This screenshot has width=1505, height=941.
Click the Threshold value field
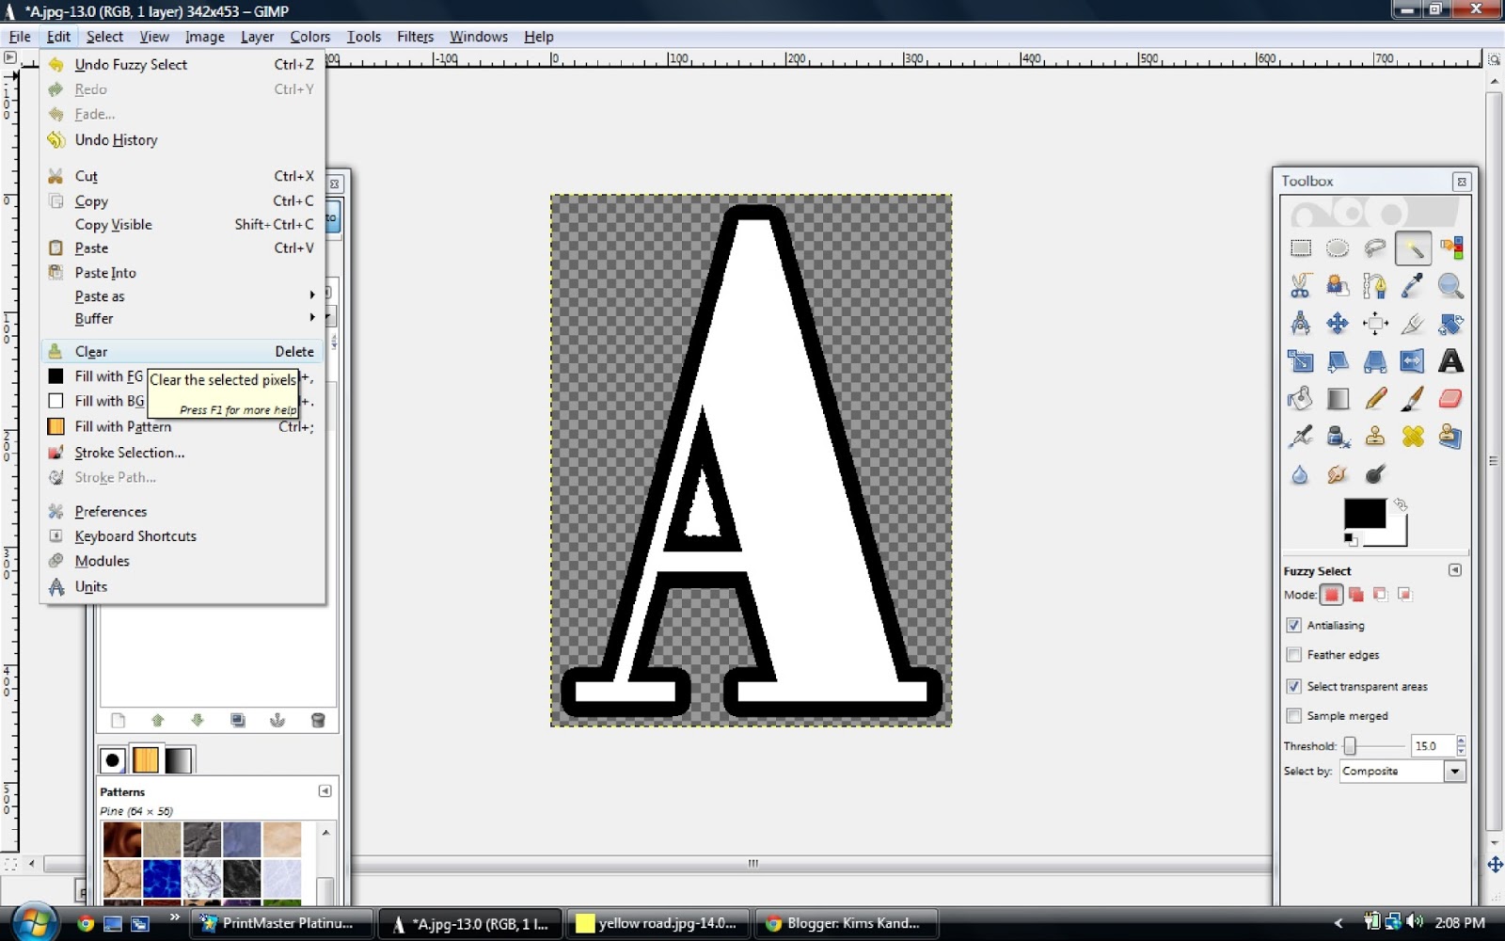coord(1432,746)
